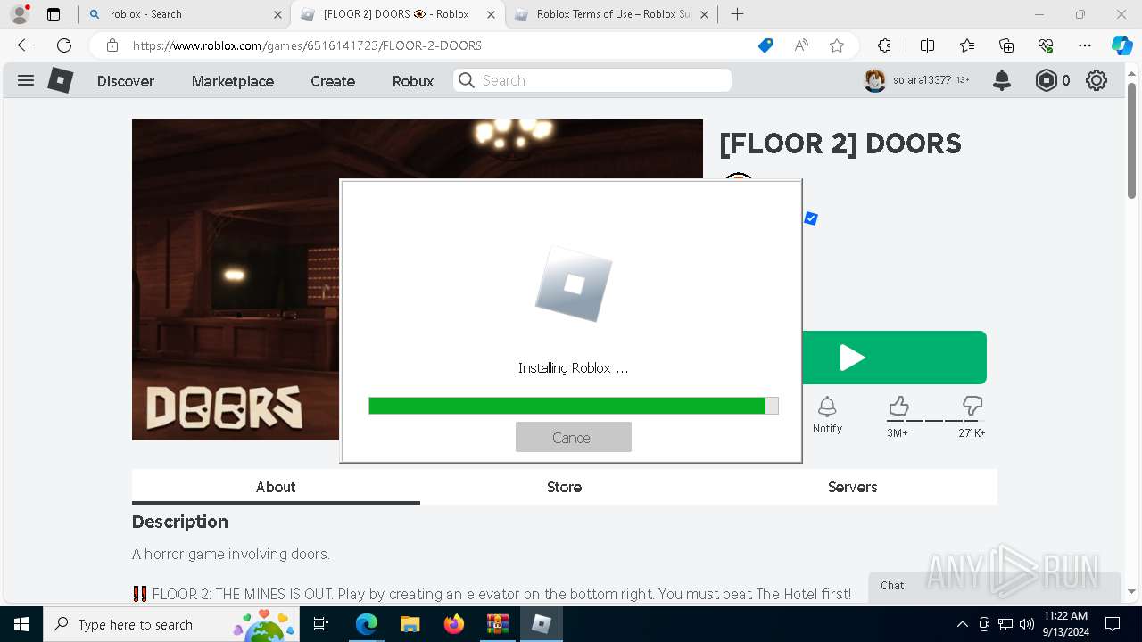
Task: Open the browser profile avatar icon
Action: coord(19,14)
